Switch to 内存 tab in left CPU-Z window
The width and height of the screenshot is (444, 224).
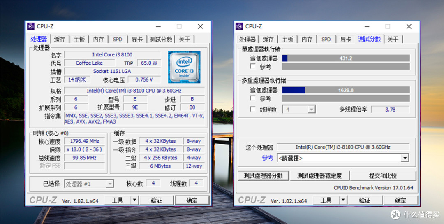coord(99,40)
